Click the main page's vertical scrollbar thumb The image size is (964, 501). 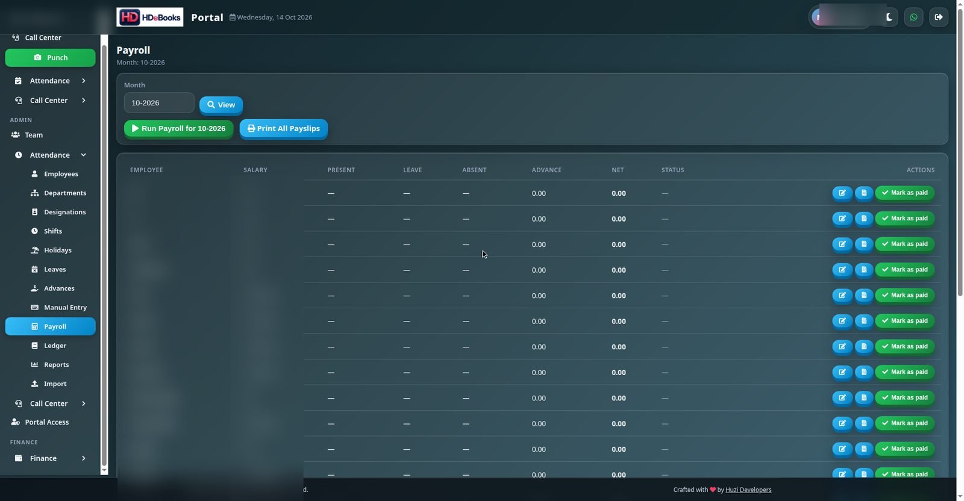[960, 152]
